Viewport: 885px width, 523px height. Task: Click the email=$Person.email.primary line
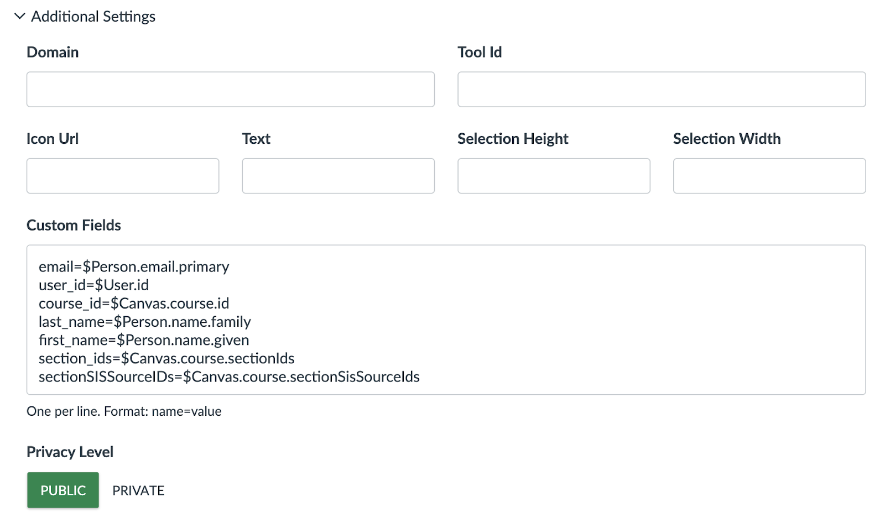[134, 266]
